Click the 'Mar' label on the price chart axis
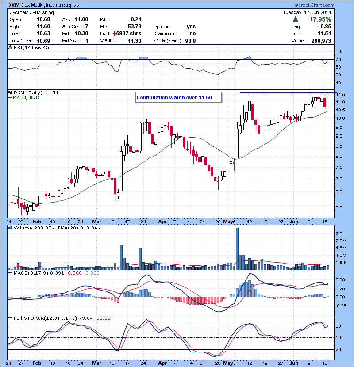 click(97, 222)
